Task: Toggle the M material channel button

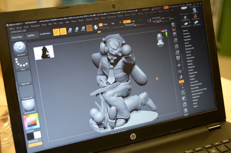Action: tap(121, 22)
